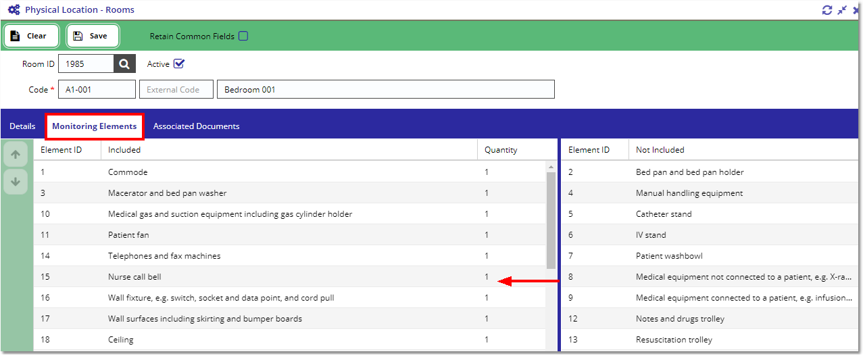The width and height of the screenshot is (863, 356).
Task: Select Bed pan and bed pan holder
Action: click(x=711, y=172)
